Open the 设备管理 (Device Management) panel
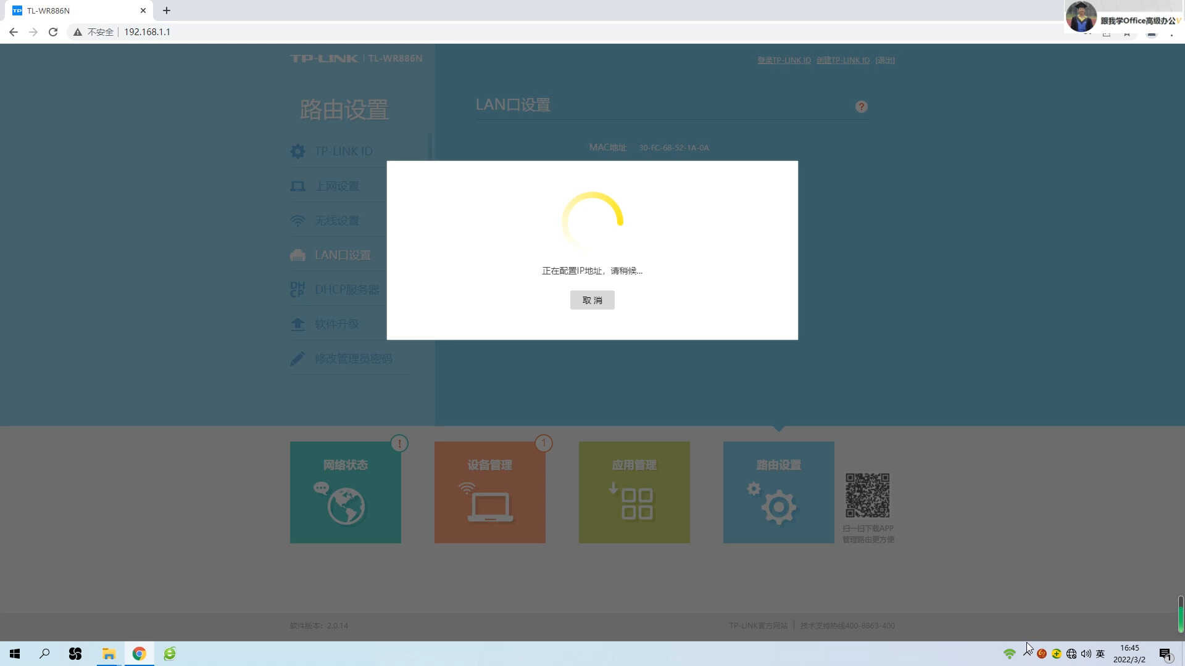Viewport: 1185px width, 666px height. tap(489, 492)
